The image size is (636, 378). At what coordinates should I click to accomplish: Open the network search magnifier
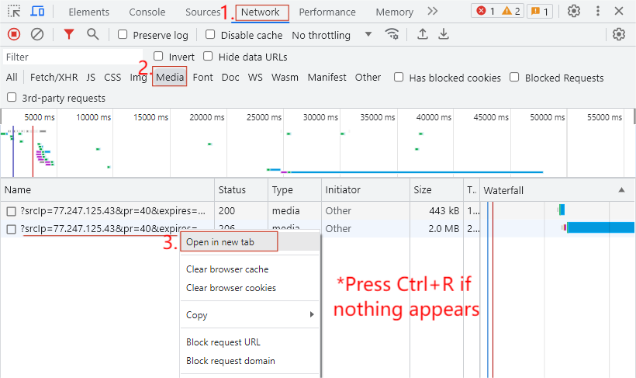[93, 34]
